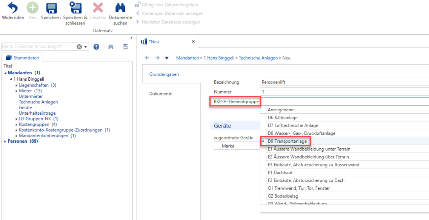Screen dimensions: 429x220
Task: Click the Nummer input field
Action: coord(344,92)
